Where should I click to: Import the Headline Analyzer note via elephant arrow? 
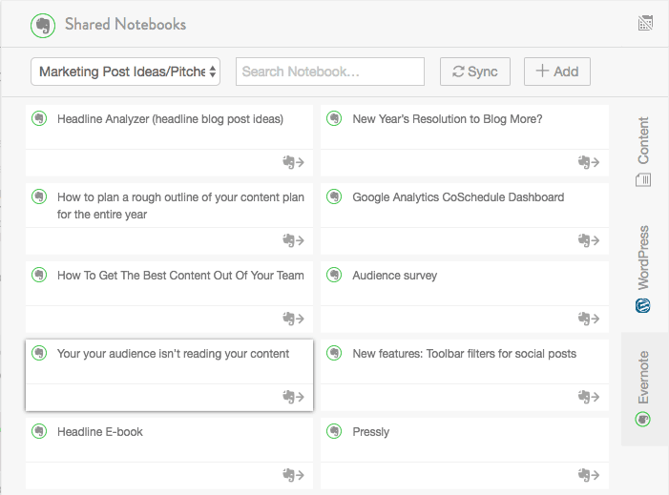click(294, 162)
